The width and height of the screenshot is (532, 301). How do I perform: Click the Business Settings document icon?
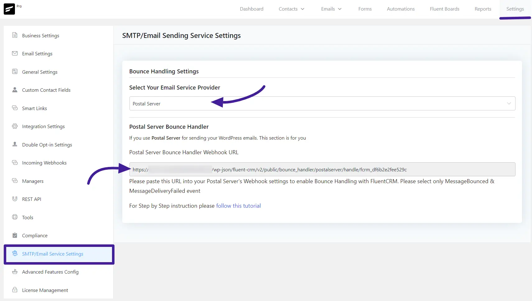[x=15, y=35]
